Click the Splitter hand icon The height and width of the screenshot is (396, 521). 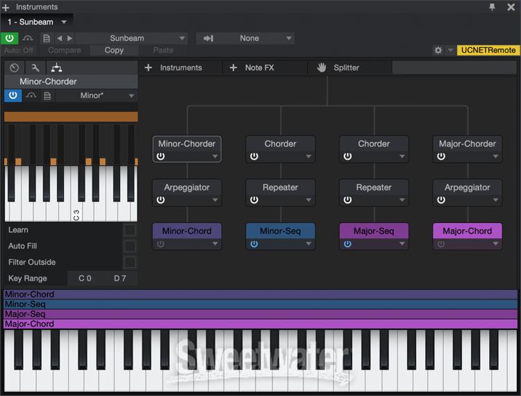coord(322,67)
